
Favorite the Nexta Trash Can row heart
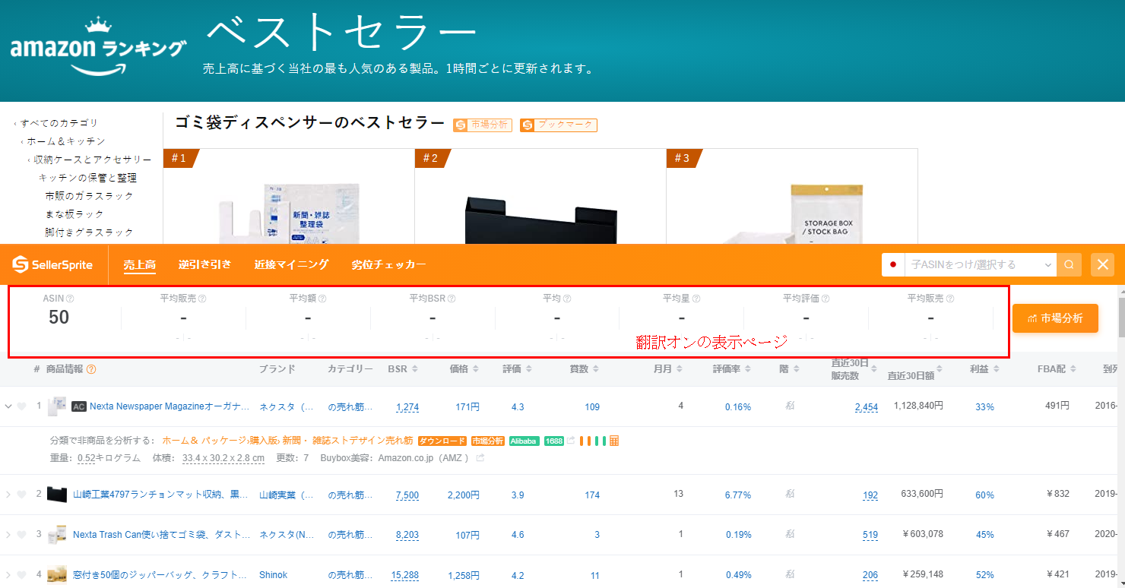pos(21,535)
